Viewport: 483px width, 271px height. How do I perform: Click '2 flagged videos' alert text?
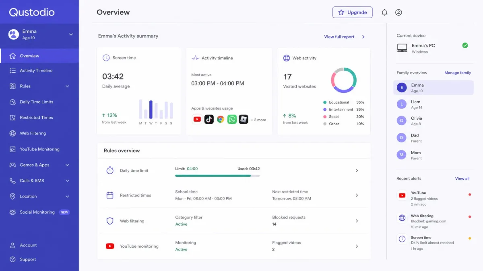pos(424,199)
